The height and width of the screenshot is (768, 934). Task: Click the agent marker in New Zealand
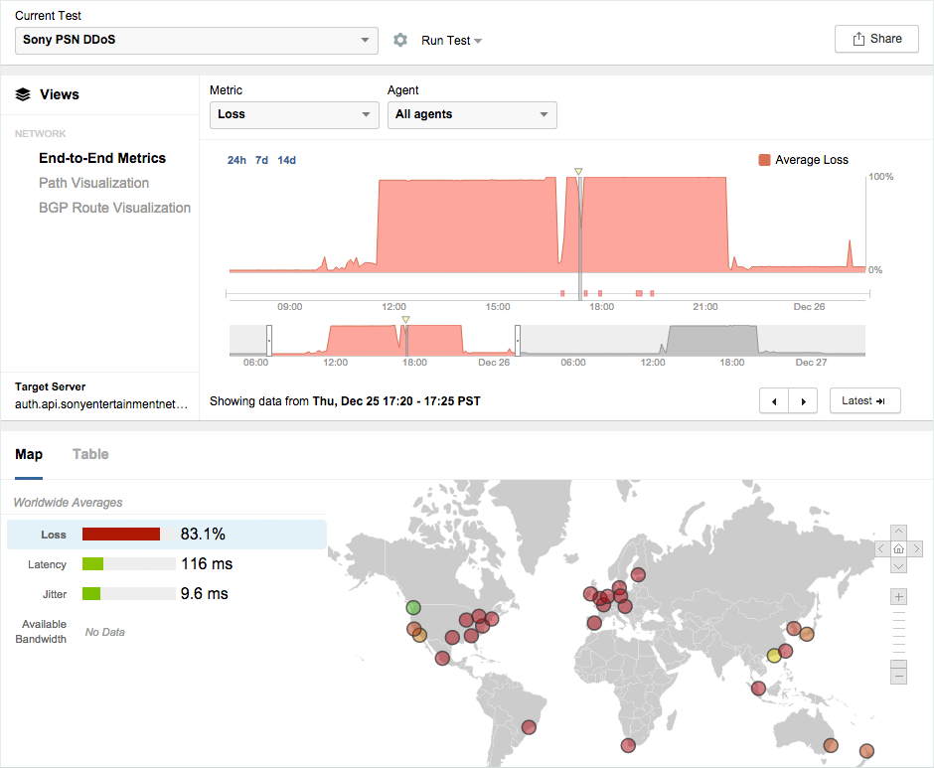pyautogui.click(x=866, y=751)
